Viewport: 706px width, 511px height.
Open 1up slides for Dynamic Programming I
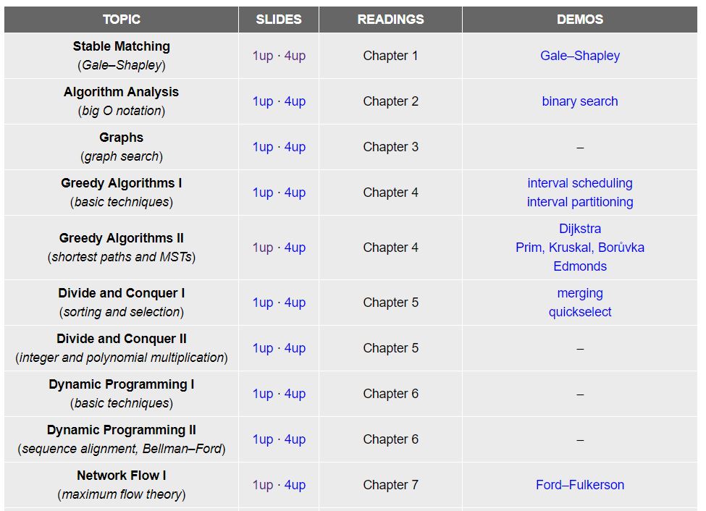(x=262, y=394)
